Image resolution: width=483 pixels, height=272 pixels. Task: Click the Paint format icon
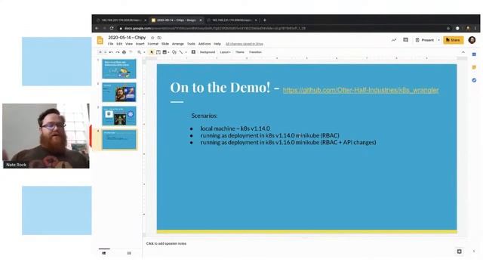click(x=131, y=52)
